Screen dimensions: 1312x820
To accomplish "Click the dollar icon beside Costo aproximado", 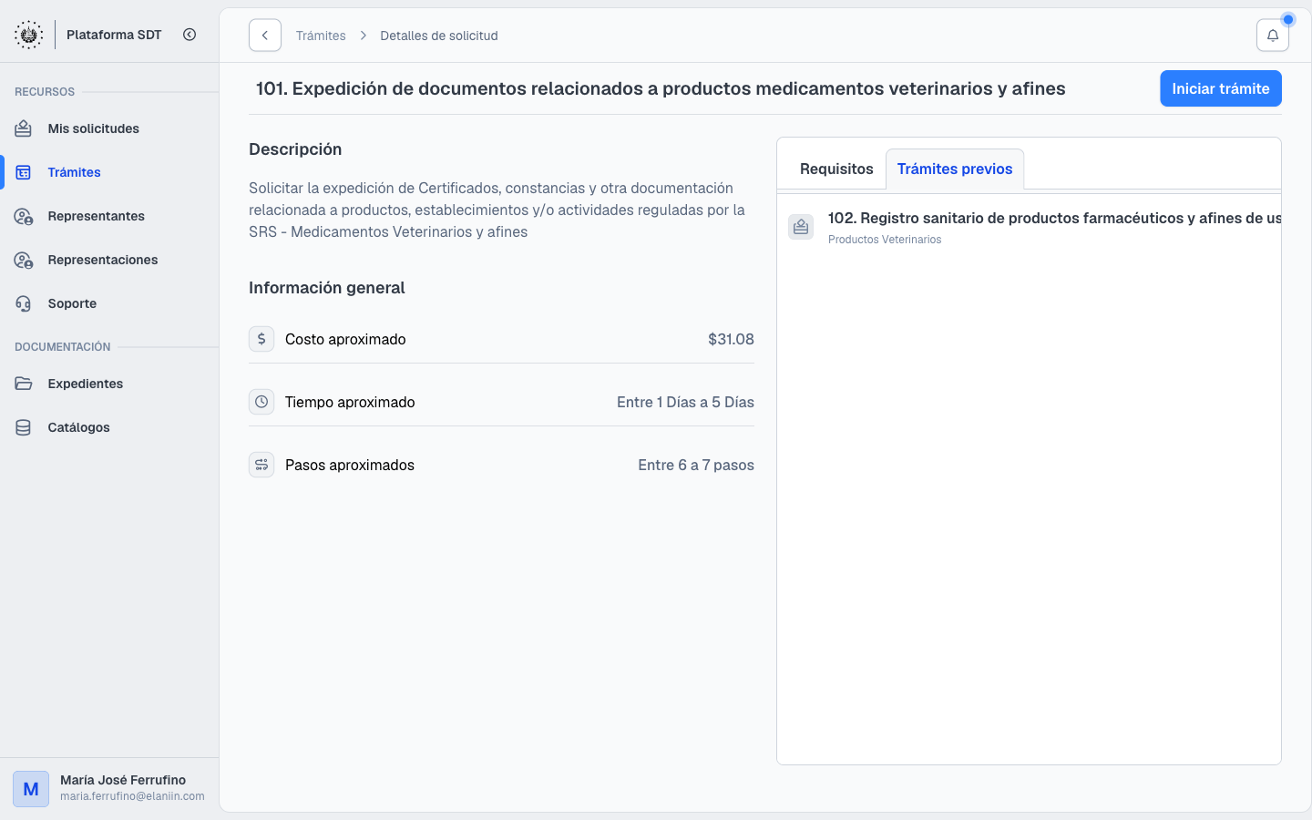I will pyautogui.click(x=261, y=339).
